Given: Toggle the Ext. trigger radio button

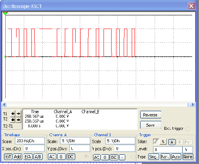Looking at the screenshot, I should pos(187,129).
